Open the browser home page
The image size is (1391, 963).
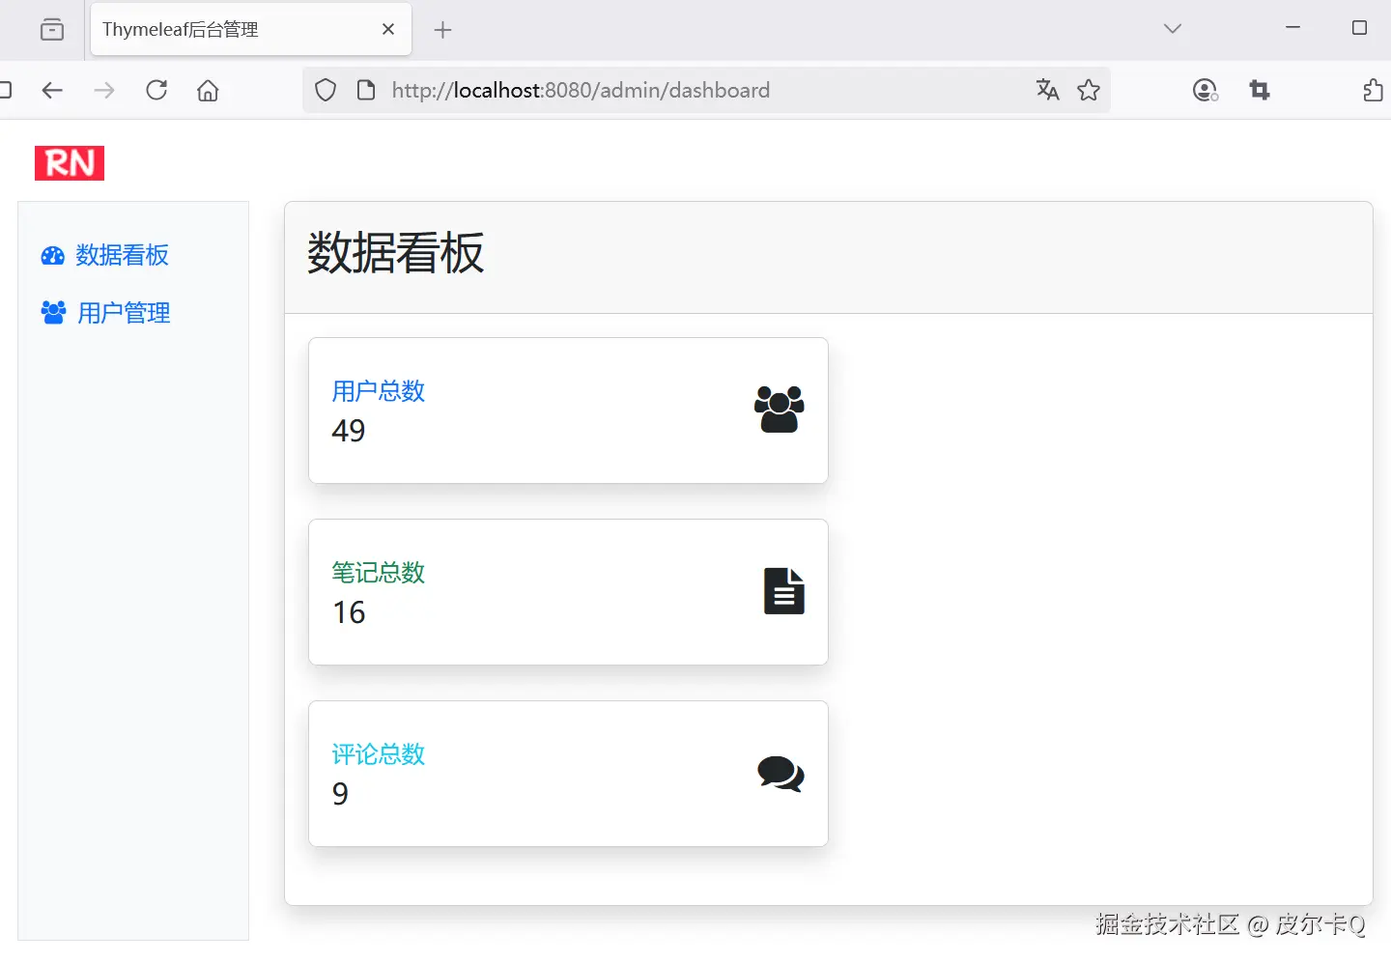(x=208, y=91)
